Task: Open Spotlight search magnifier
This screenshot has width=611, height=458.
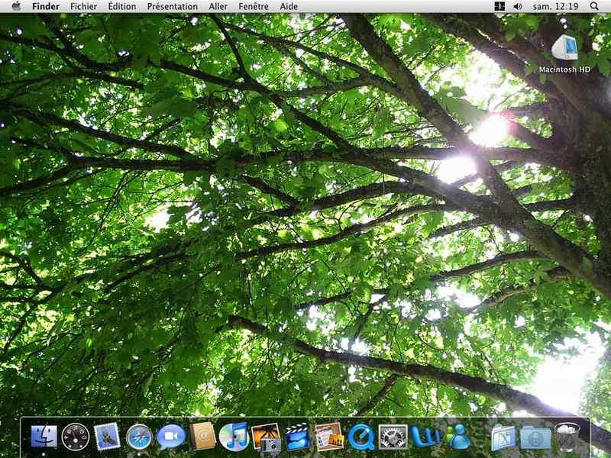Action: 594,6
